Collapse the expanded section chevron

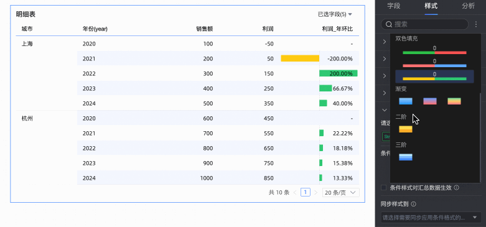coord(385,110)
